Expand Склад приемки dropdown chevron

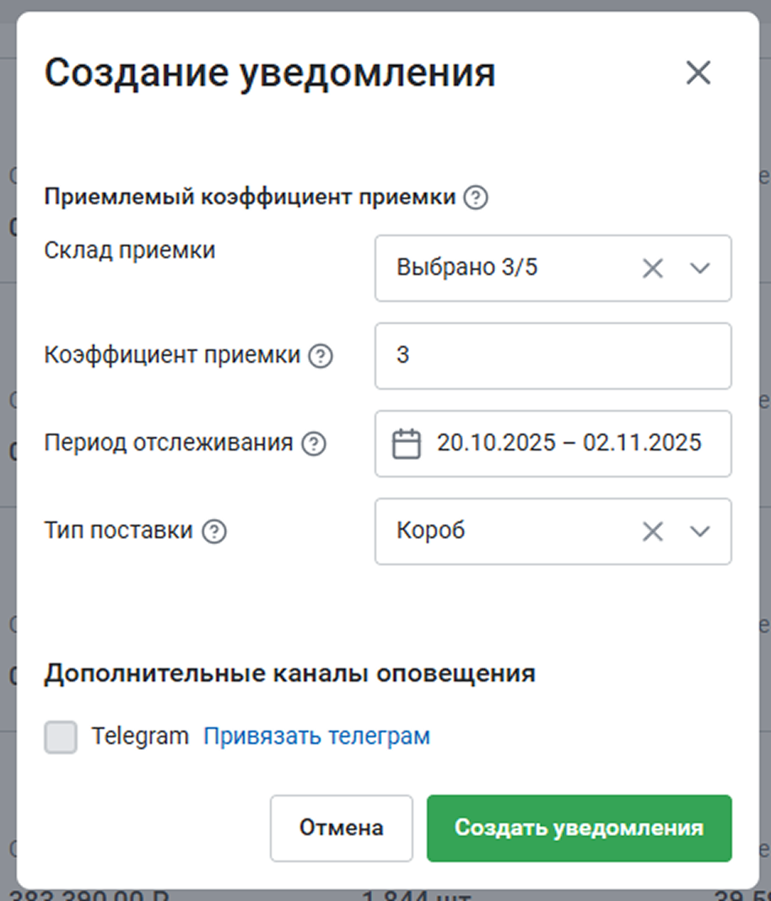click(x=700, y=268)
